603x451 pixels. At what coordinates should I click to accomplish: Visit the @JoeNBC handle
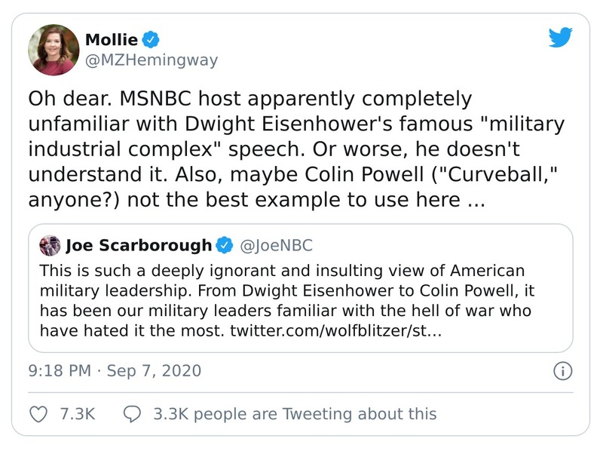point(275,245)
